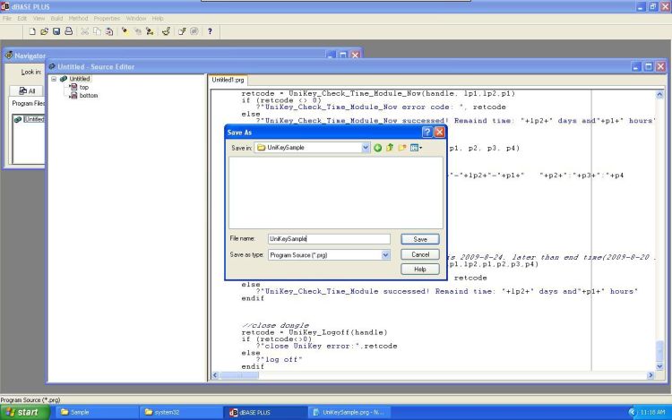Click Create New Folder icon in Save As
This screenshot has height=420, width=672.
pyautogui.click(x=402, y=148)
